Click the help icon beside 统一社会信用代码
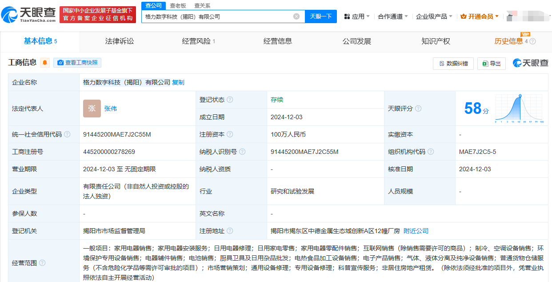Screen dimensions: 552x282 click(x=67, y=134)
